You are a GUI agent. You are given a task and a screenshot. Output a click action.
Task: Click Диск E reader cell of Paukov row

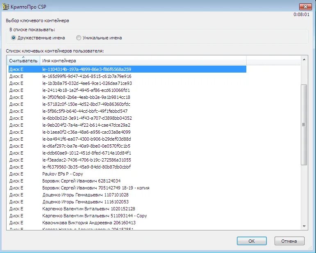16,174
